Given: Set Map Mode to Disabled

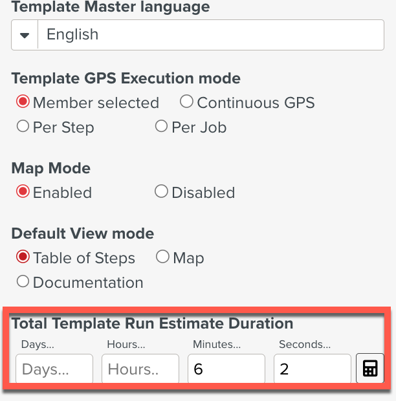Looking at the screenshot, I should pyautogui.click(x=162, y=192).
